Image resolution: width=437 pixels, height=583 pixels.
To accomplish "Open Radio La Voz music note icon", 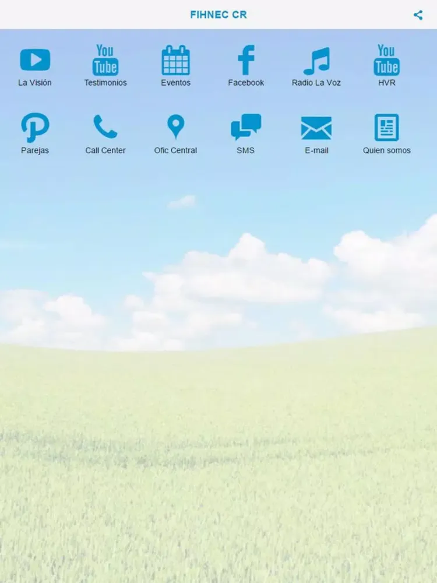I will (316, 61).
